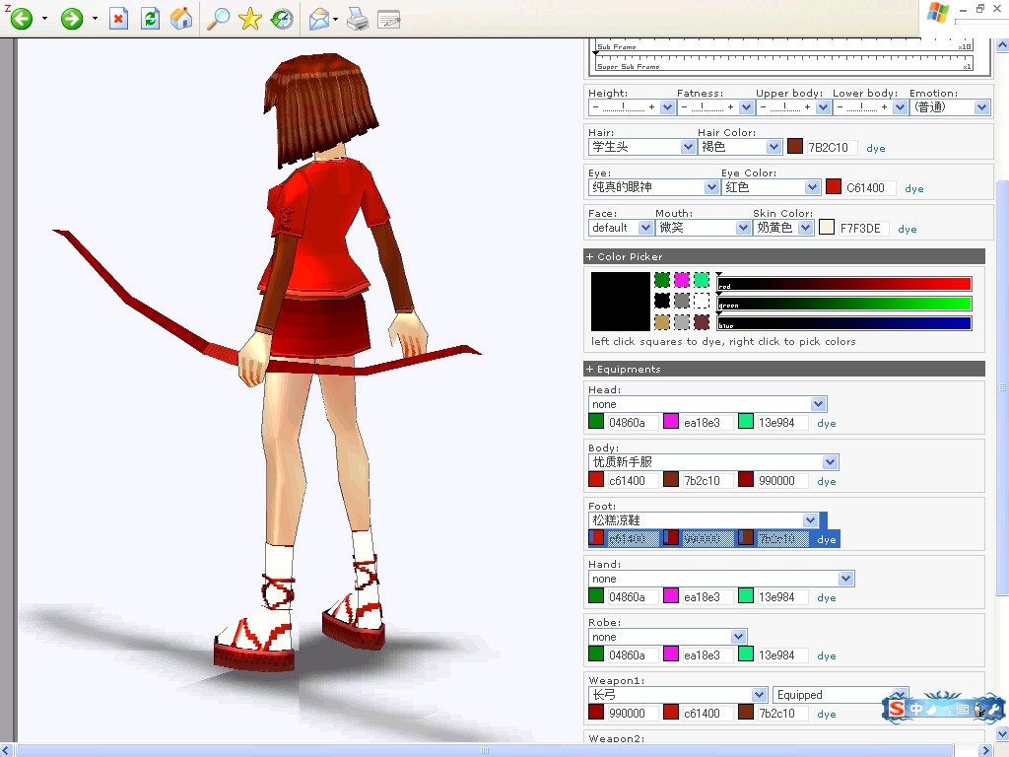Open the Eye dropdown showing 纯真的眼神
The width and height of the screenshot is (1009, 757).
point(654,187)
